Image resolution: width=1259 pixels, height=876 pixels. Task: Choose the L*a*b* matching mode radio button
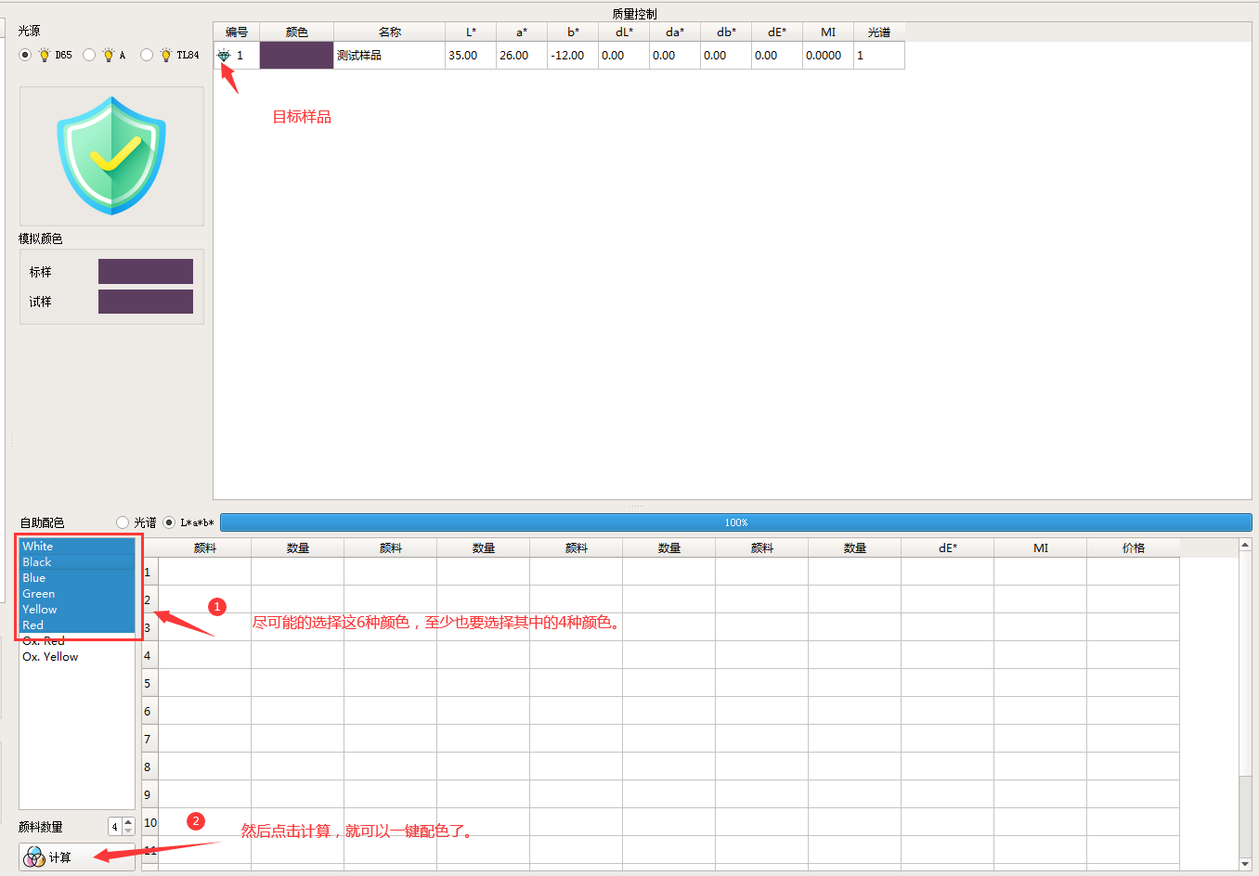tap(169, 522)
